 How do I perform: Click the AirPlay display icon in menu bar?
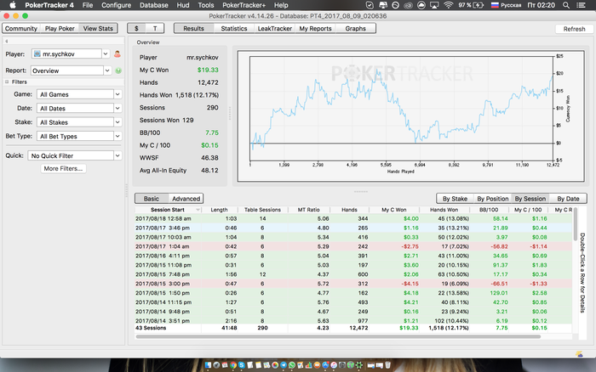pyautogui.click(x=434, y=5)
